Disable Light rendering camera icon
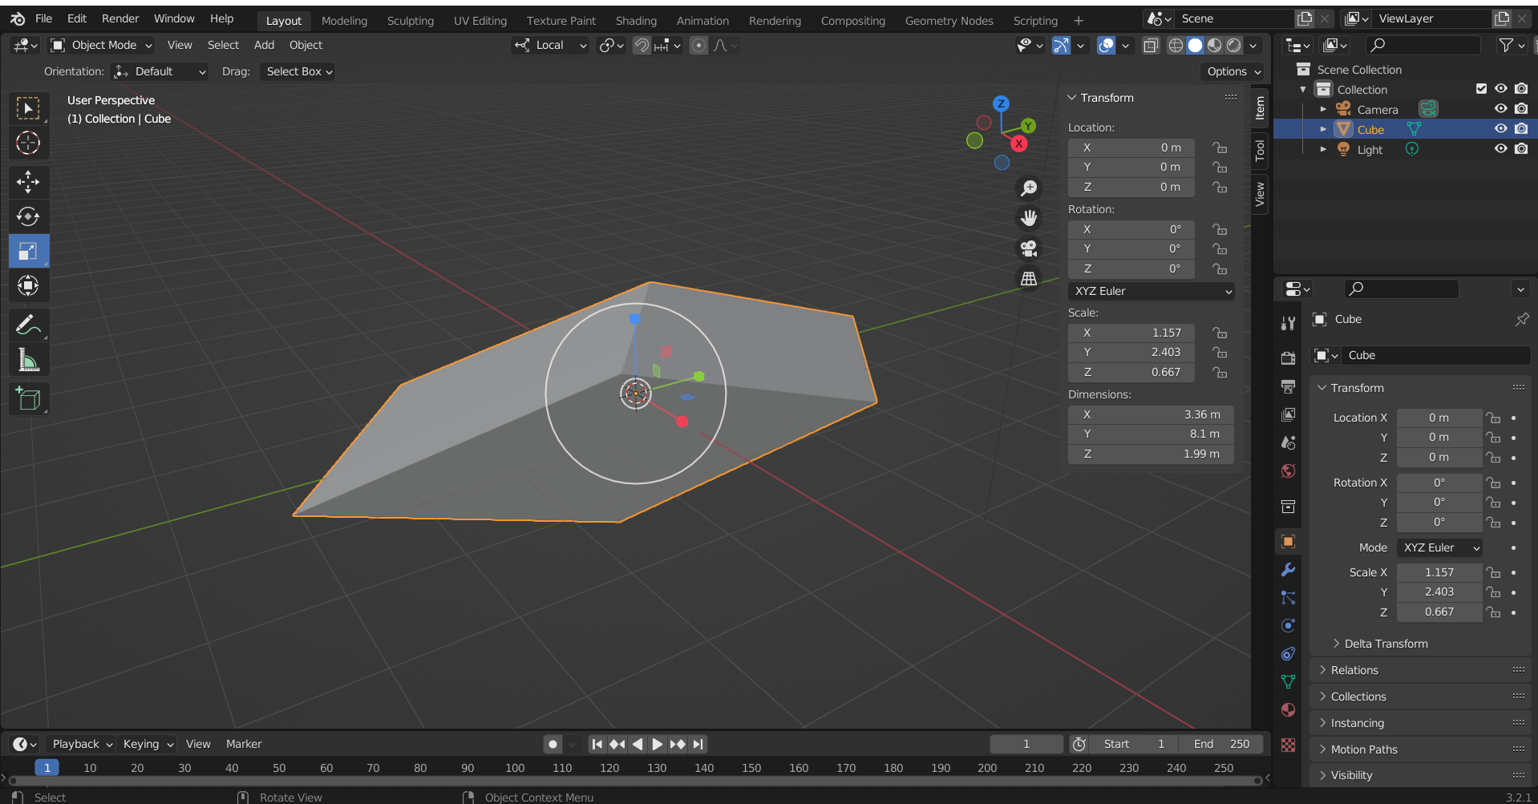 [x=1521, y=149]
